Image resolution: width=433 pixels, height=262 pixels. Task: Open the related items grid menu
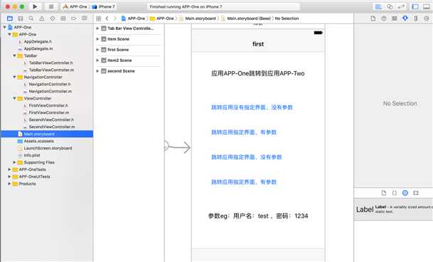pyautogui.click(x=98, y=19)
